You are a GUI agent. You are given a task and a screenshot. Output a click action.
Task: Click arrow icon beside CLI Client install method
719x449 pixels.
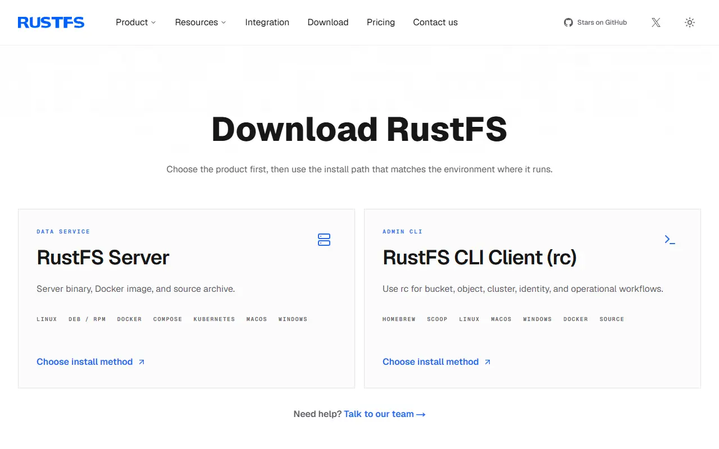coord(488,362)
